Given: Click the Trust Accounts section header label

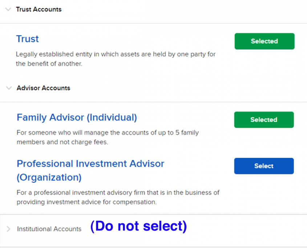Looking at the screenshot, I should tap(39, 9).
